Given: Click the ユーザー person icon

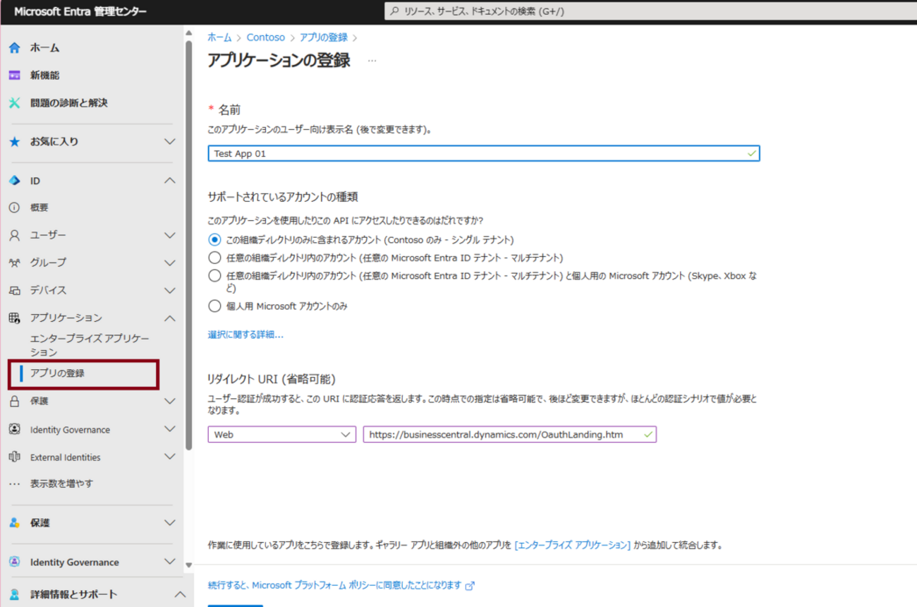Looking at the screenshot, I should [14, 235].
